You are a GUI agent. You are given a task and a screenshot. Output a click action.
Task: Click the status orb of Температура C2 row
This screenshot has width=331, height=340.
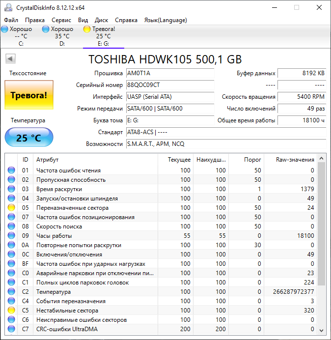(x=11, y=291)
